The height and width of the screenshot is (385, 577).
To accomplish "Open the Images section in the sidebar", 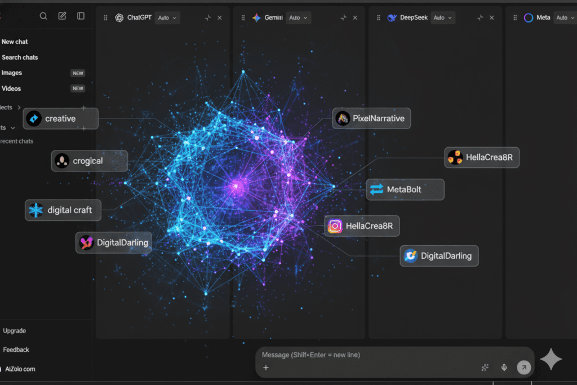I will (12, 73).
